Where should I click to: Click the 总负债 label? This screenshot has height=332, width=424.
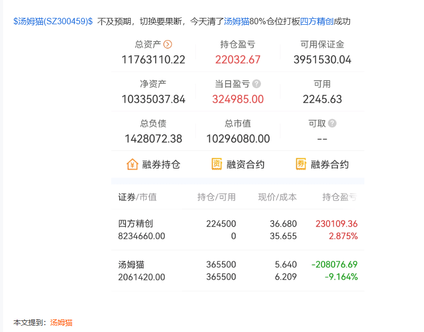(153, 123)
